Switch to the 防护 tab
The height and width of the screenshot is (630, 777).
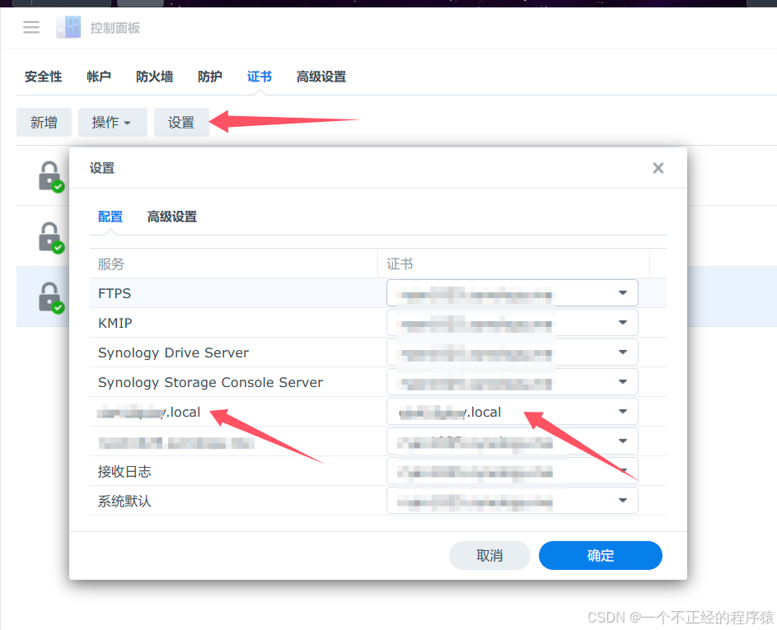coord(209,77)
